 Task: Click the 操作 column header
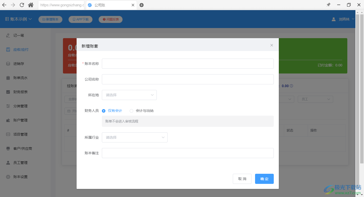[313, 130]
